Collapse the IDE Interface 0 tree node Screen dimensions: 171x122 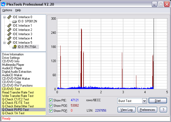click(x=4, y=17)
